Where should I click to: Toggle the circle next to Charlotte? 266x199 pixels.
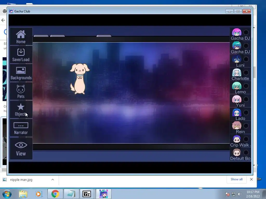click(246, 73)
